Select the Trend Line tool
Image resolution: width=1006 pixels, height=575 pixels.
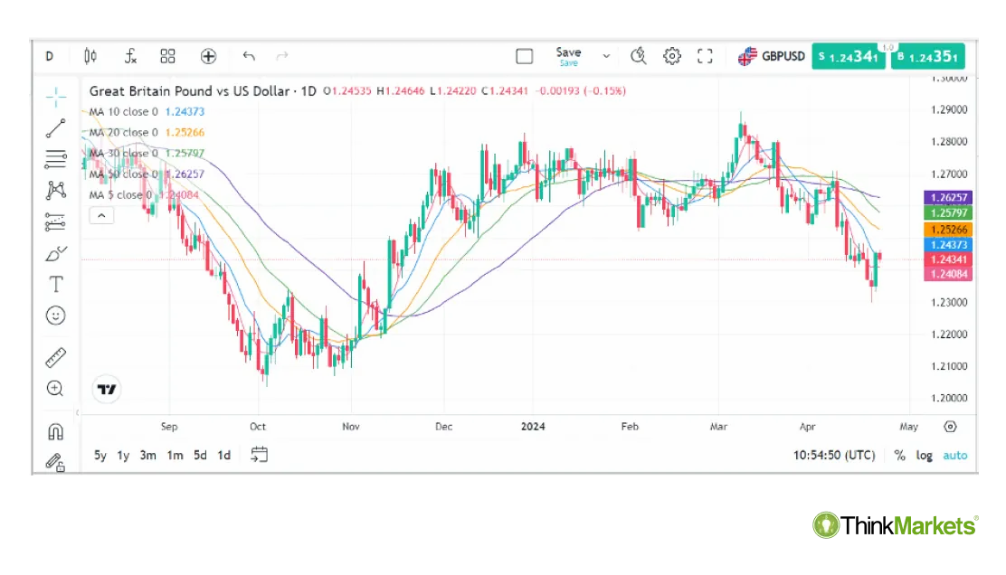pyautogui.click(x=55, y=127)
